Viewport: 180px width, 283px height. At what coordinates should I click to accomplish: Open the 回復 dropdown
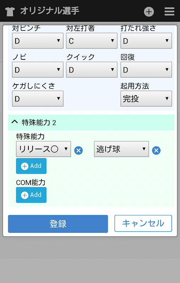tap(146, 70)
